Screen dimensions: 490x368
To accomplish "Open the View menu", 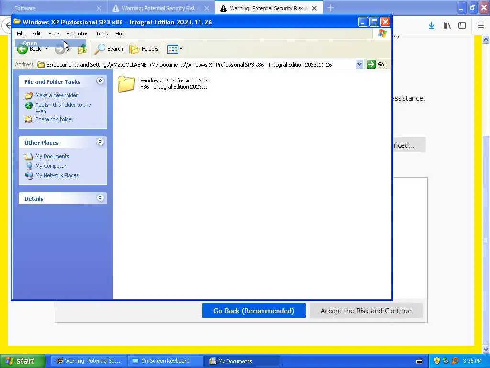I will click(54, 34).
